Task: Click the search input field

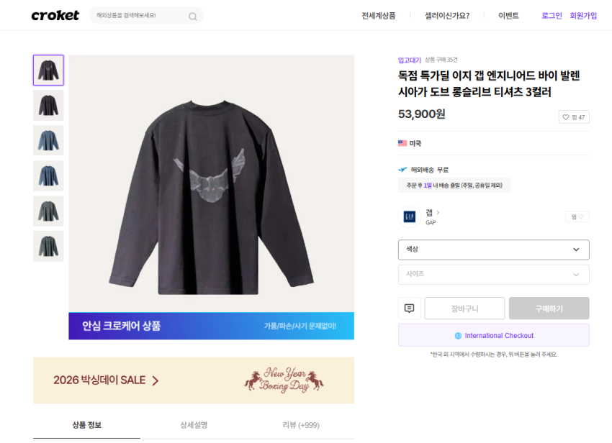Action: tap(137, 15)
